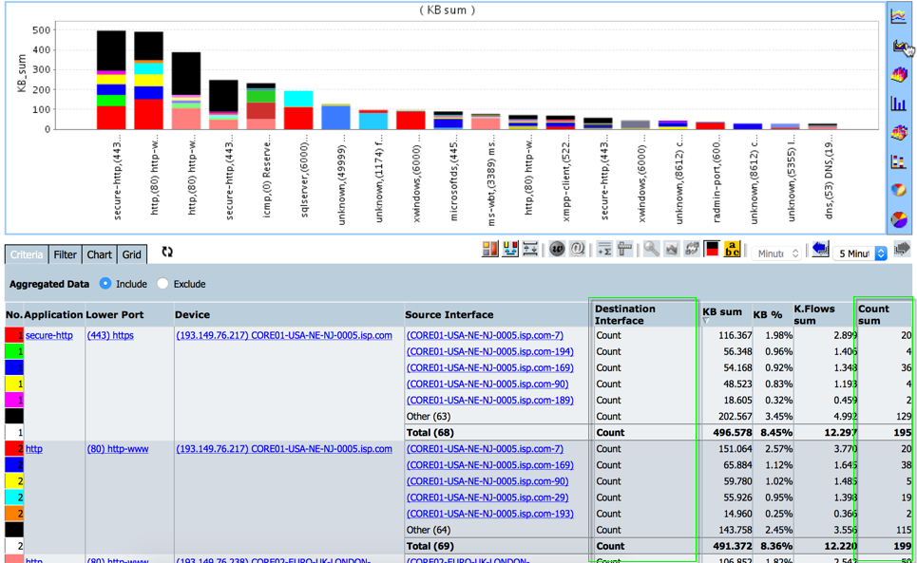Switch to the Grid tab
This screenshot has width=917, height=563.
click(x=131, y=254)
